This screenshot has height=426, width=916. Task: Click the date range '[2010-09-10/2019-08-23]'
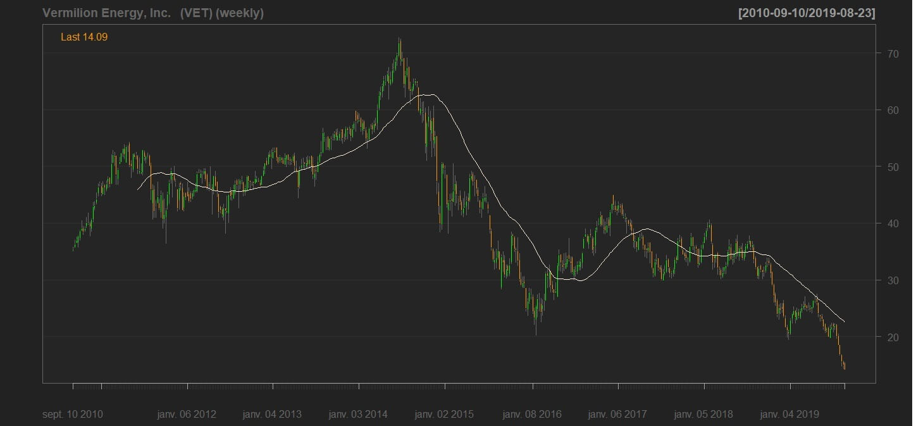tap(807, 13)
